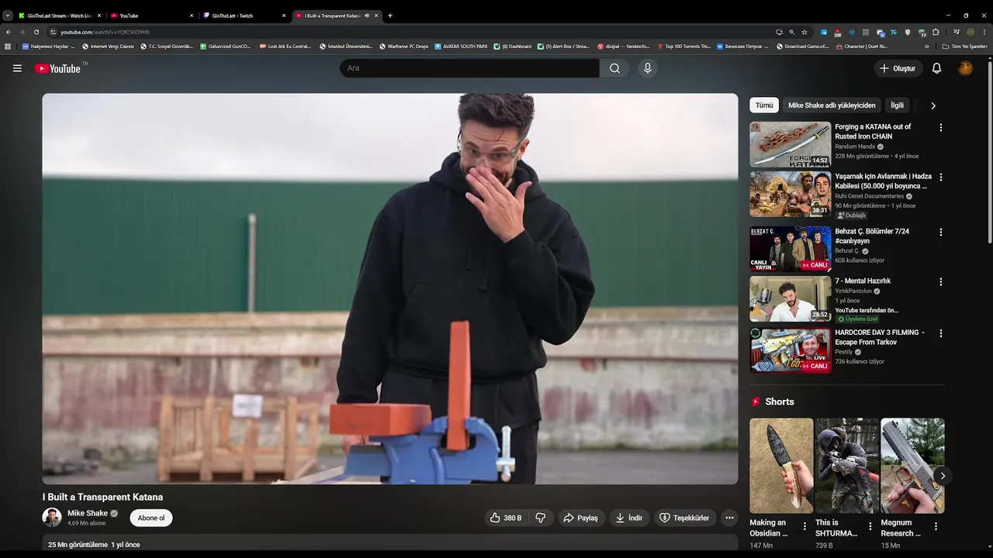
Task: Click the search magnifier button
Action: (614, 68)
